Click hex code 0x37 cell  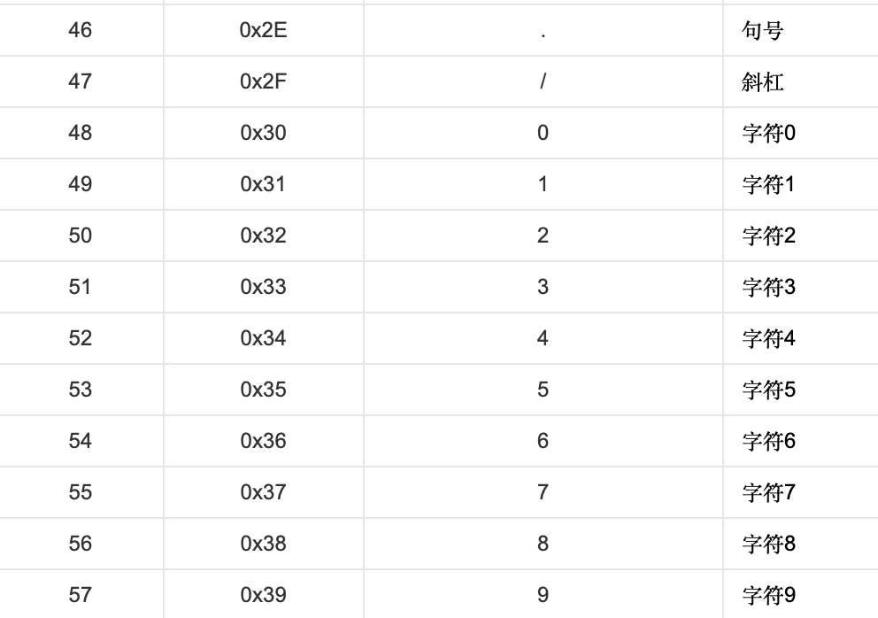tap(263, 492)
